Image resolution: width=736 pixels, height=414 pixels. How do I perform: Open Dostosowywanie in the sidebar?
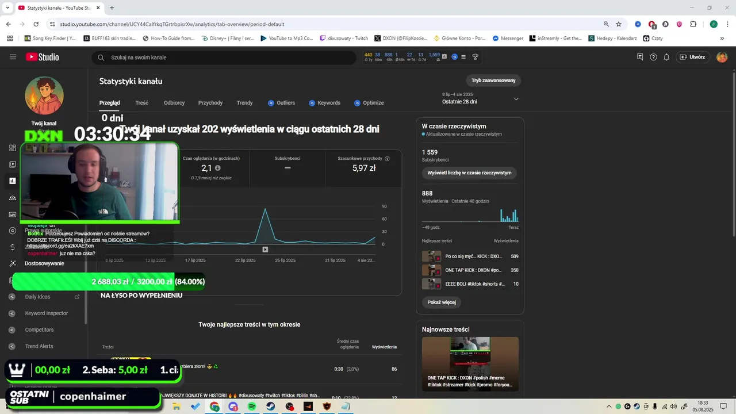coord(45,263)
